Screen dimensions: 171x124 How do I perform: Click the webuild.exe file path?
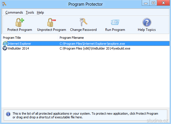tap(95, 48)
